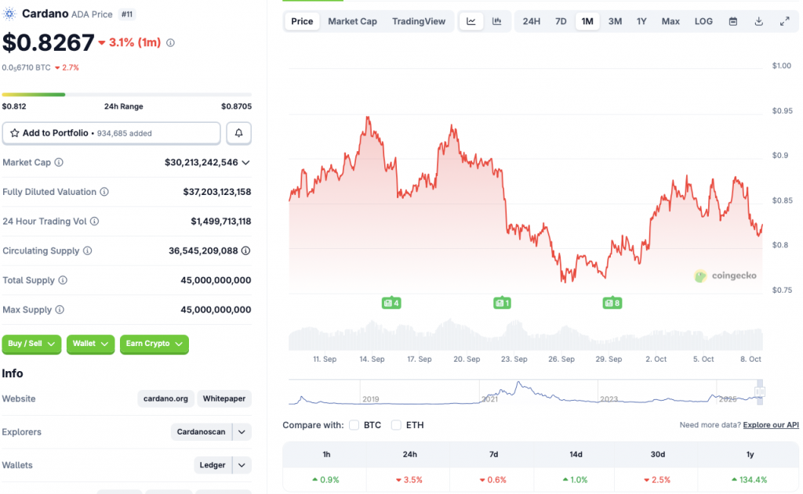
Task: Click info icon beside Circulating Supply value
Action: pyautogui.click(x=245, y=251)
